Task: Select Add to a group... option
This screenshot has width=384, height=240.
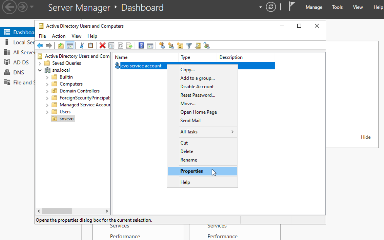Action: coord(202,78)
